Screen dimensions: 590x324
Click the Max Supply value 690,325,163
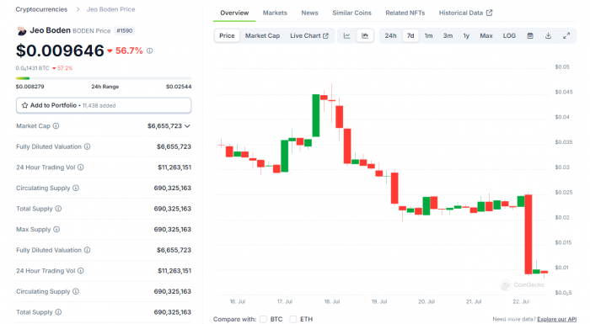click(172, 229)
